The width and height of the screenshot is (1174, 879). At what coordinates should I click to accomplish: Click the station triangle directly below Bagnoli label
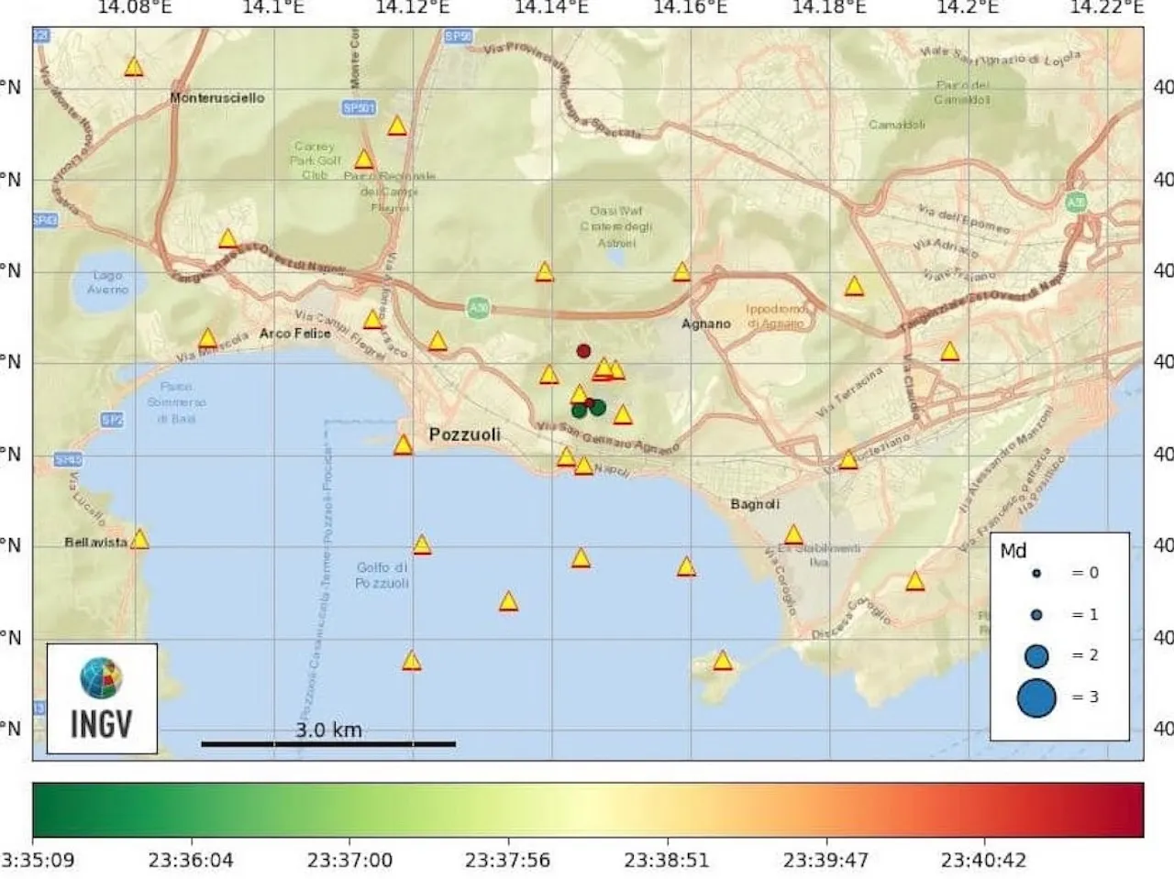(x=793, y=534)
